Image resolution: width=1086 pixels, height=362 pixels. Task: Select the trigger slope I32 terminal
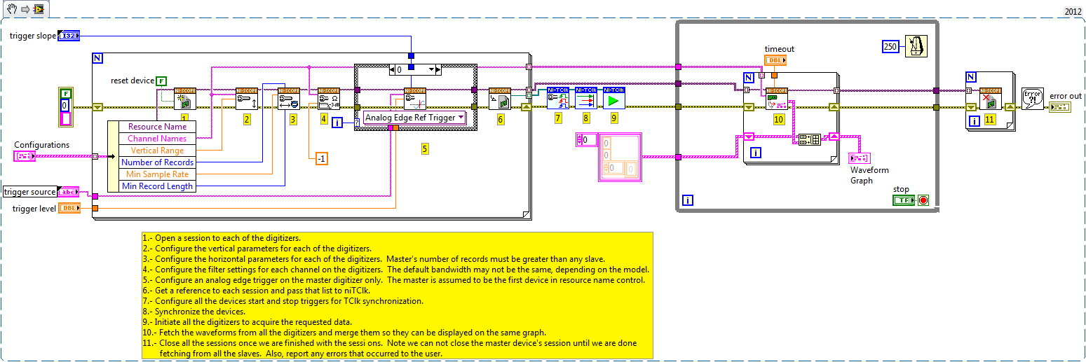tap(68, 36)
